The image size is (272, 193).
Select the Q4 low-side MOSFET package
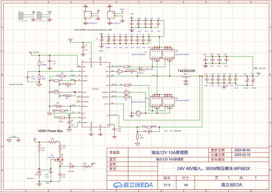click(x=169, y=101)
